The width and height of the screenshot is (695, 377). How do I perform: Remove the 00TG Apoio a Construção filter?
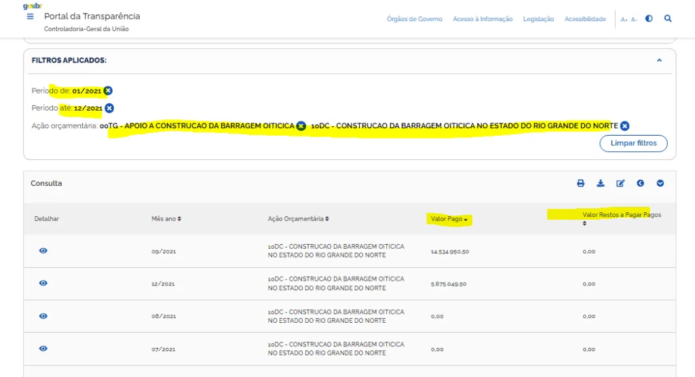(301, 126)
